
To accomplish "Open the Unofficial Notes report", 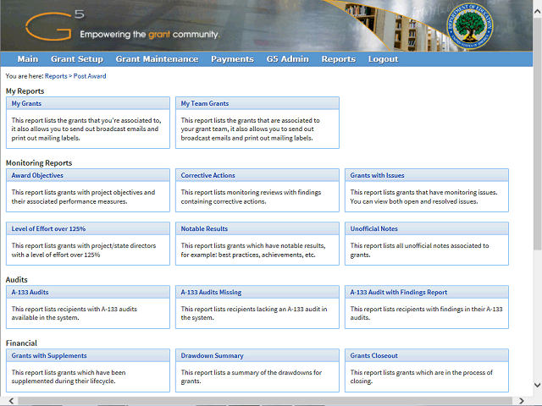I will [374, 229].
